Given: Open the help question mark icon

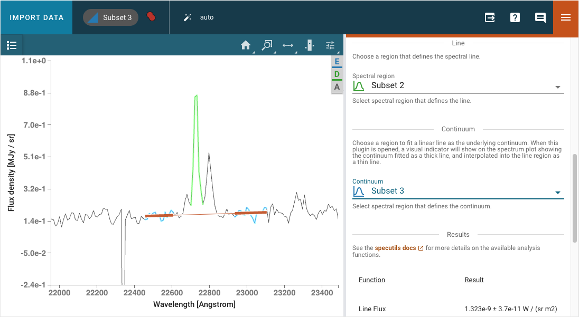Looking at the screenshot, I should click(x=515, y=17).
